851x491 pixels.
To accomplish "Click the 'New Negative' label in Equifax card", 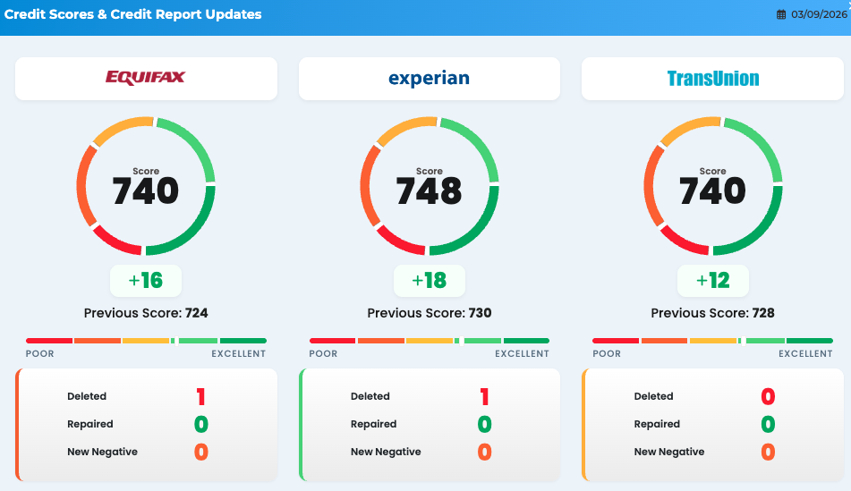I will click(103, 452).
